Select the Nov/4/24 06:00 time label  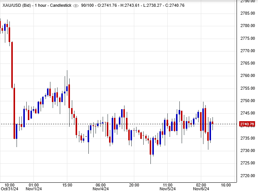point(100,187)
